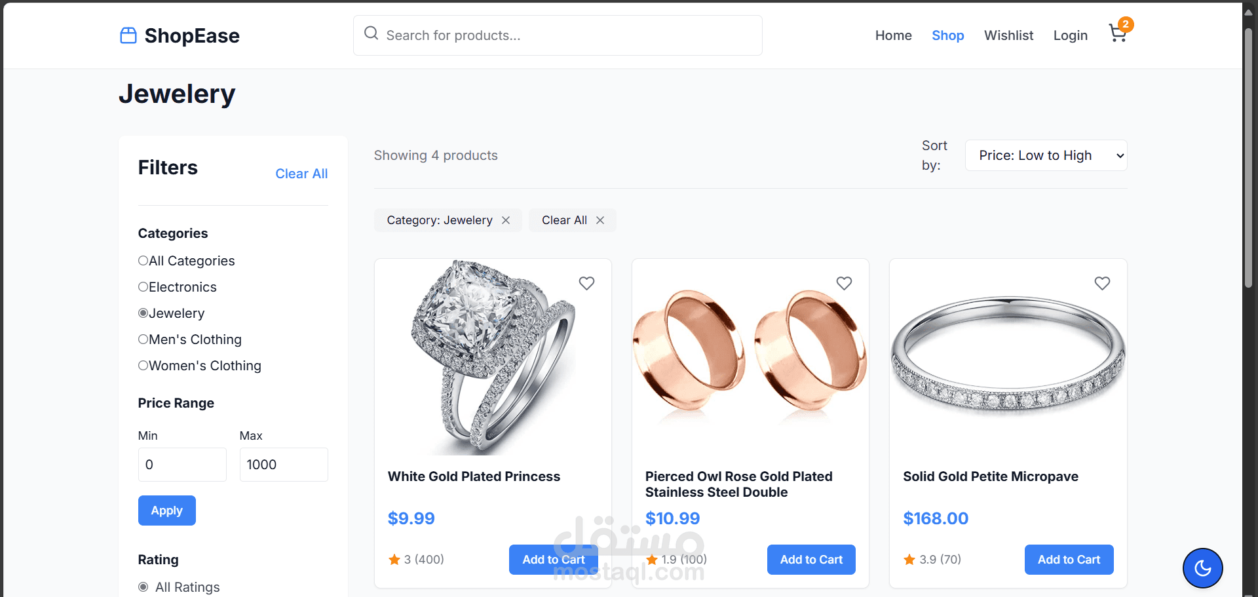Click the ShopEase logo icon
Image resolution: width=1258 pixels, height=597 pixels.
point(128,35)
